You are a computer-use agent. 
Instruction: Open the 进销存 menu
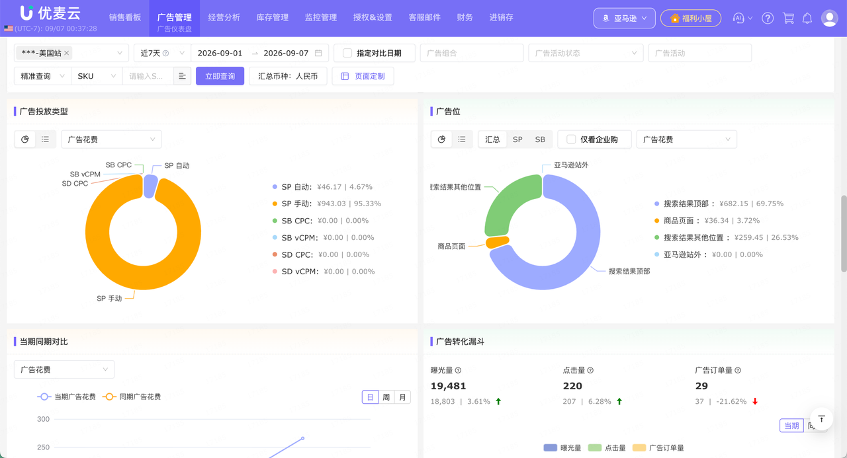coord(502,17)
